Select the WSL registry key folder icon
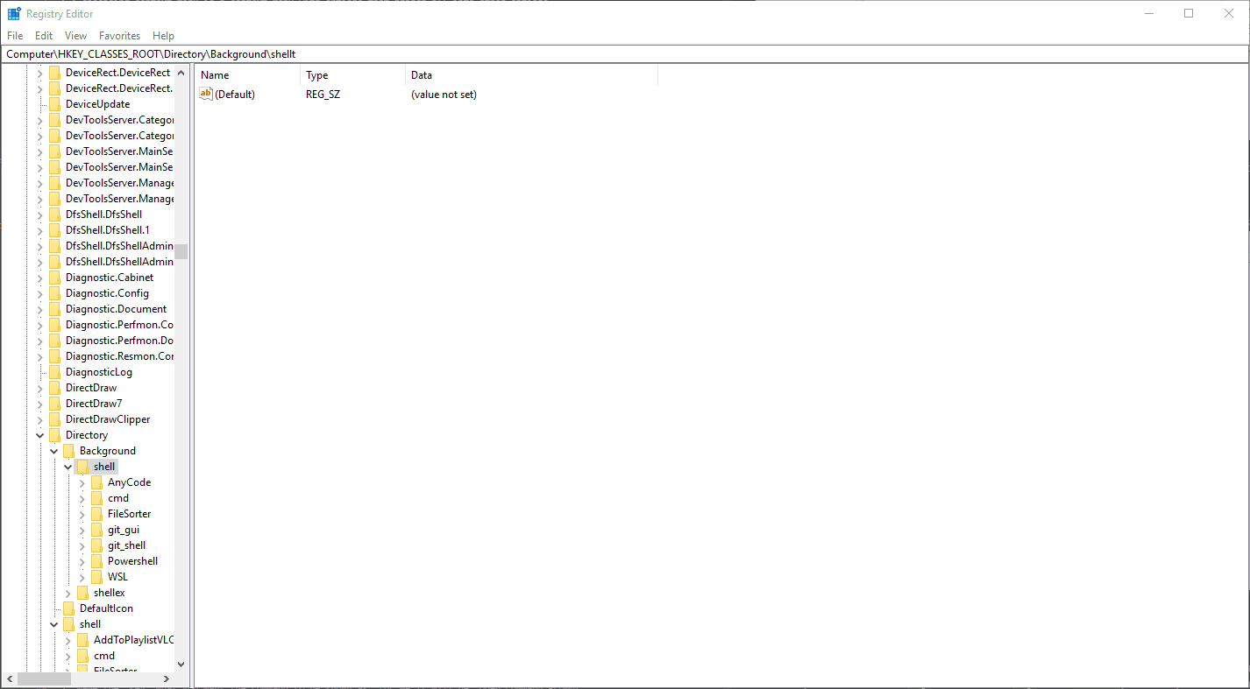1250x689 pixels. coord(96,576)
